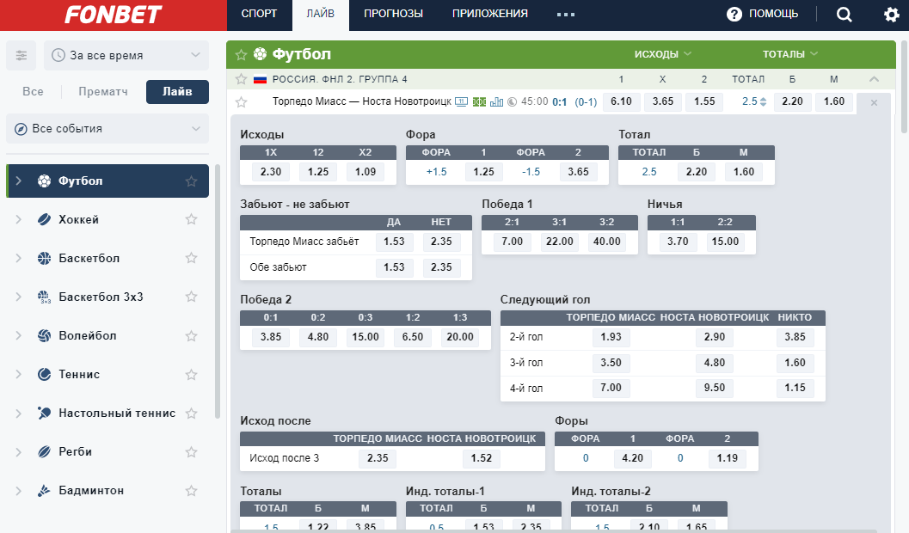The image size is (909, 533).
Task: Select the Прематч filter tab
Action: tap(103, 91)
